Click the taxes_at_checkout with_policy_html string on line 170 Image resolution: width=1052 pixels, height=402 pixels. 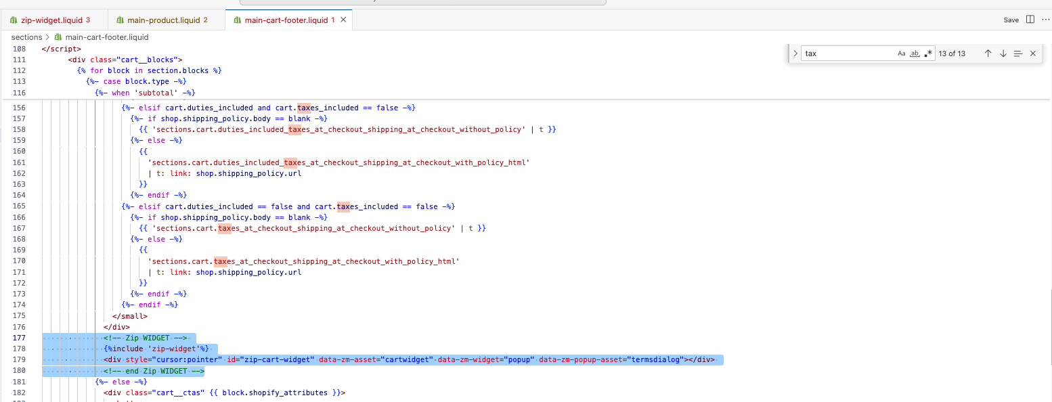(x=303, y=261)
